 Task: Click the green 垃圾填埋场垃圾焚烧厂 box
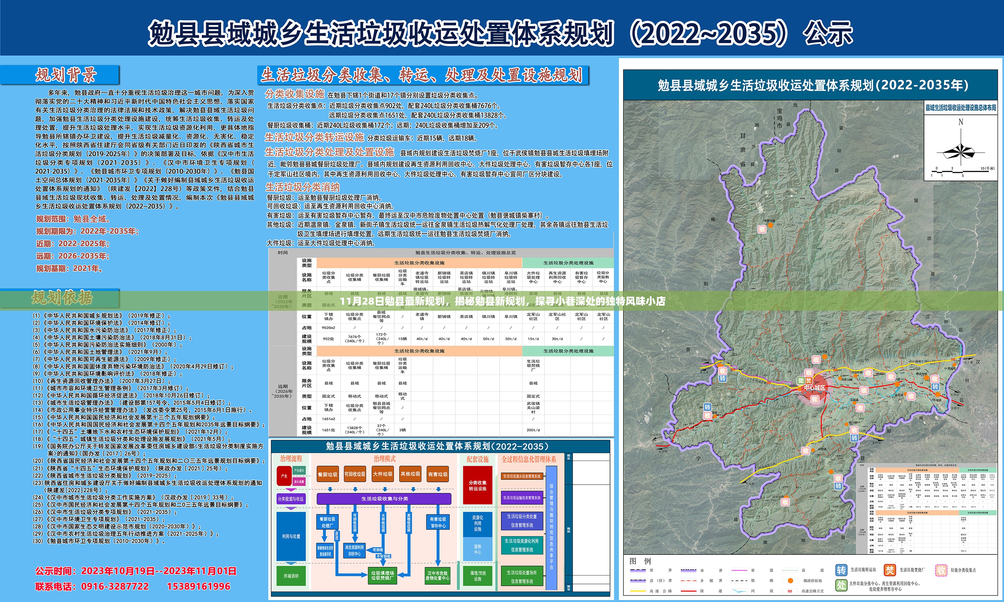(x=382, y=576)
